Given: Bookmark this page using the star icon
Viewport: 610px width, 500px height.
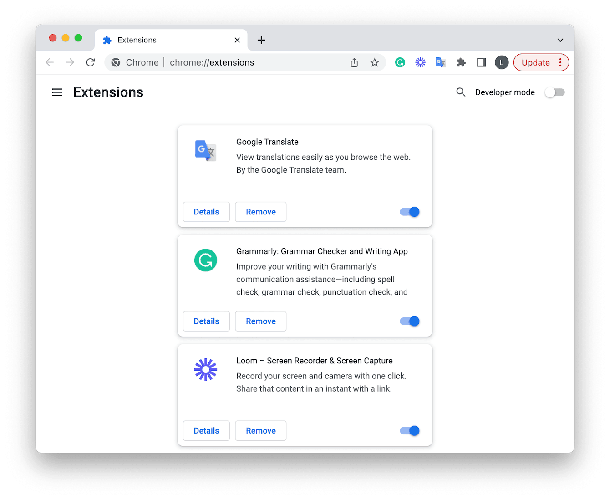Looking at the screenshot, I should point(374,62).
